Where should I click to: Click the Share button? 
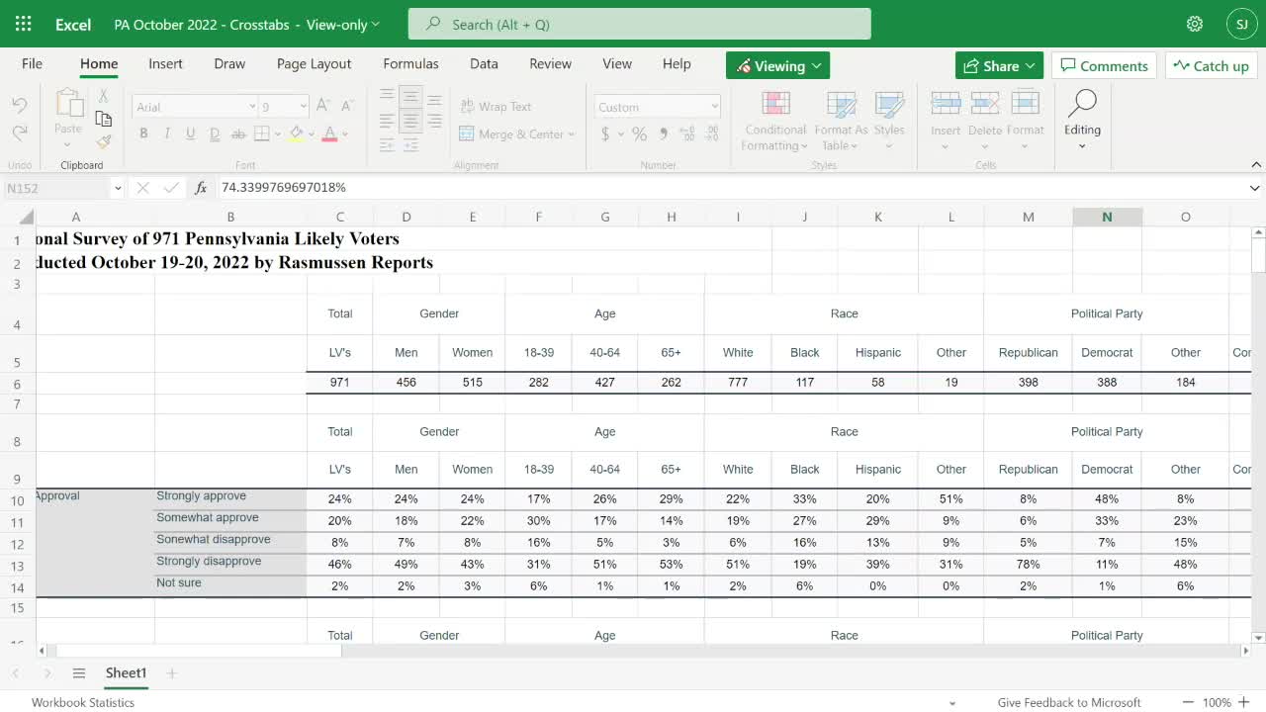(x=999, y=66)
